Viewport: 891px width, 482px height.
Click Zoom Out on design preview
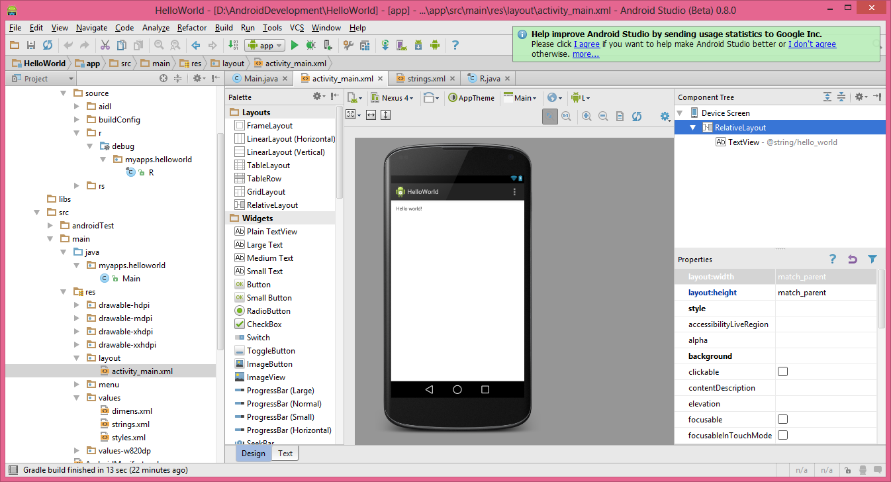click(x=603, y=116)
